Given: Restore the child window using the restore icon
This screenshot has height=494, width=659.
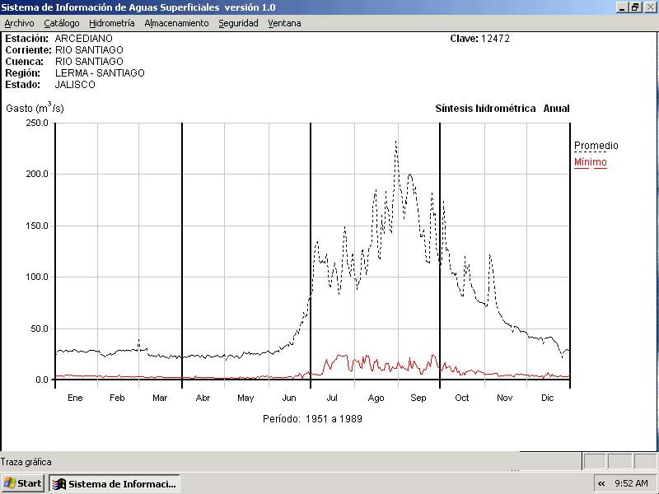Looking at the screenshot, I should click(x=635, y=7).
